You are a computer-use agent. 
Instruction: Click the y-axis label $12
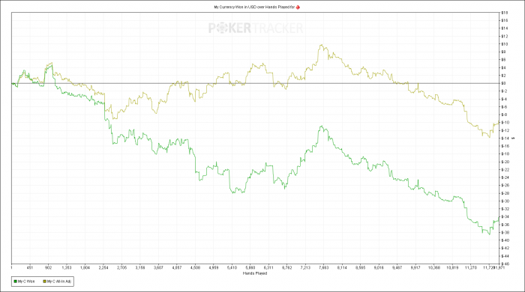(504, 36)
